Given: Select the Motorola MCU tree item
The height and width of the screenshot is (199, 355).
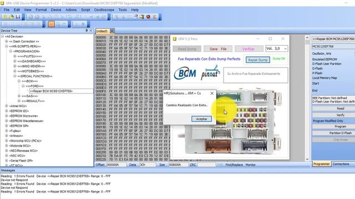Looking at the screenshot, I should [x=20, y=146].
